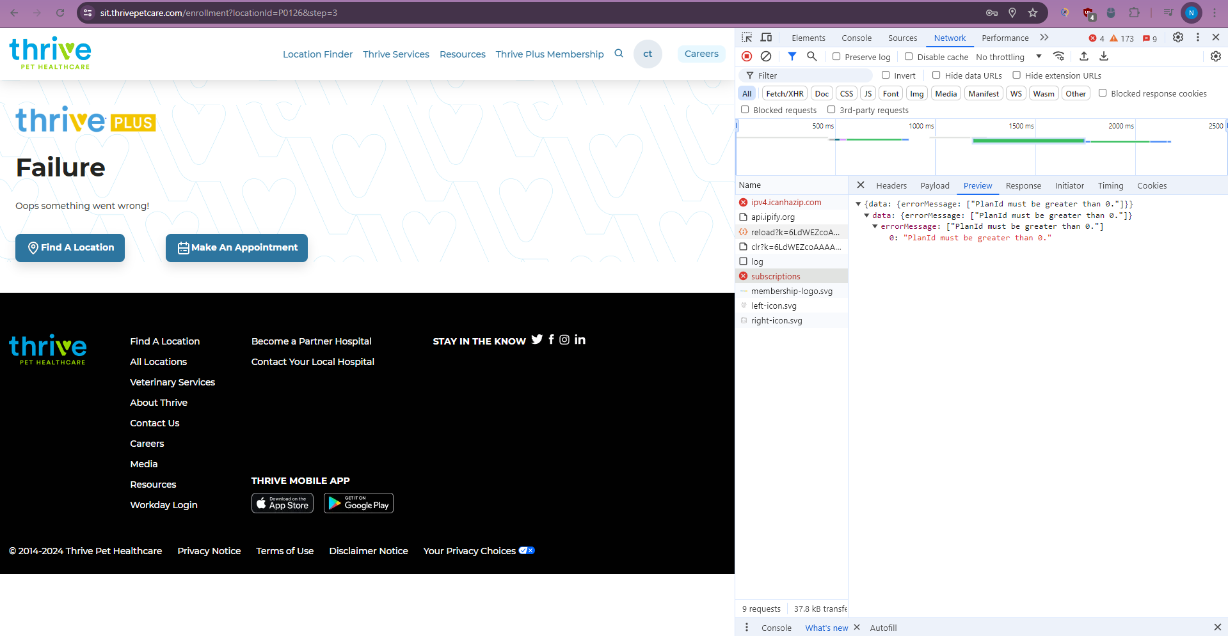Open the Instagram social icon
The width and height of the screenshot is (1228, 636).
click(564, 339)
